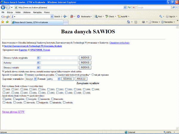Open a new blank tab button
The width and height of the screenshot is (179, 134).
click(66, 22)
